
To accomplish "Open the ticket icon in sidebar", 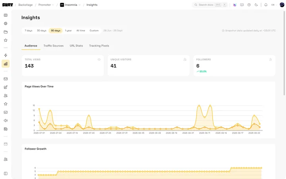I will tap(6, 112).
